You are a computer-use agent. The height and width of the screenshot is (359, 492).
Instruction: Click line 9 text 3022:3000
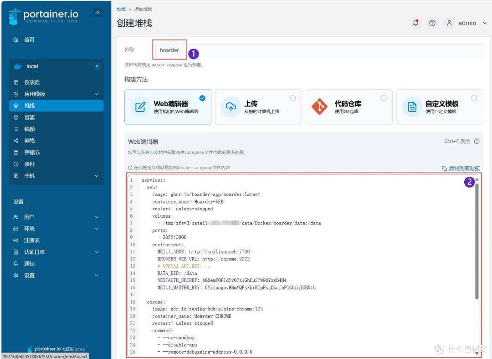click(174, 237)
